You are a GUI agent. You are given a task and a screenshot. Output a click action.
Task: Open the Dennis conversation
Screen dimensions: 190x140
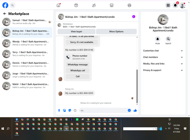tap(27, 64)
